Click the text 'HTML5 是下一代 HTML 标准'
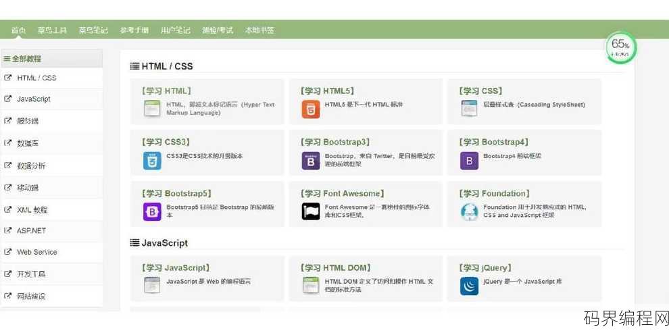 [364, 105]
